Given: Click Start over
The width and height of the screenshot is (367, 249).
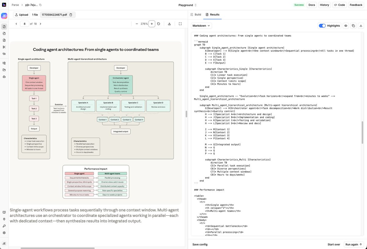Looking at the screenshot, I should tap(334, 244).
